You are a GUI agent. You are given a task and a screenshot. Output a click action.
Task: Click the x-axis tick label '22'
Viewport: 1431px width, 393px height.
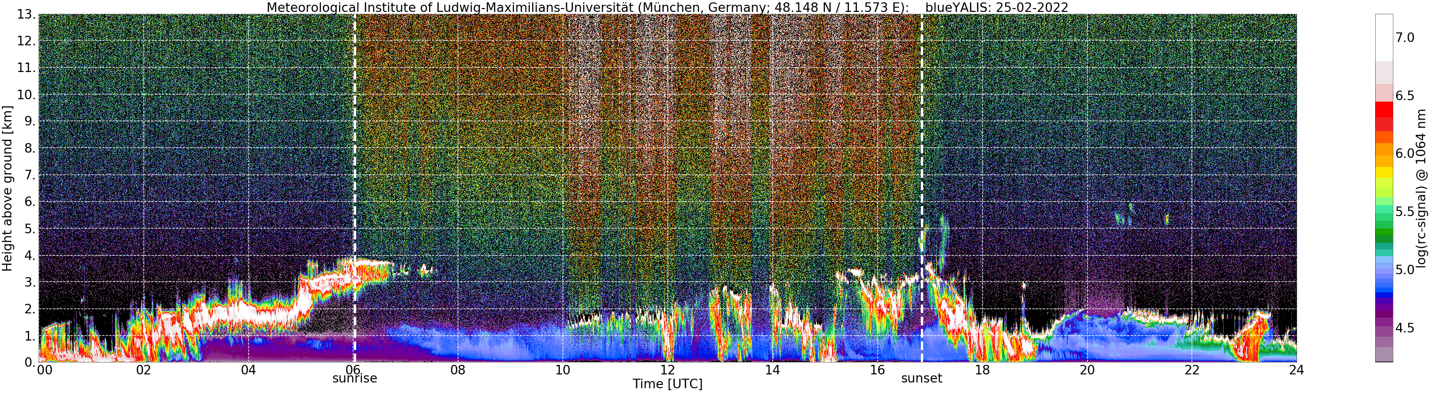(1192, 370)
